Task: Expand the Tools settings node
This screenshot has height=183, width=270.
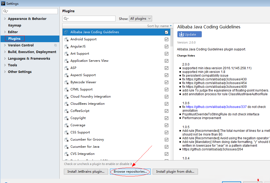Action: 5,65
